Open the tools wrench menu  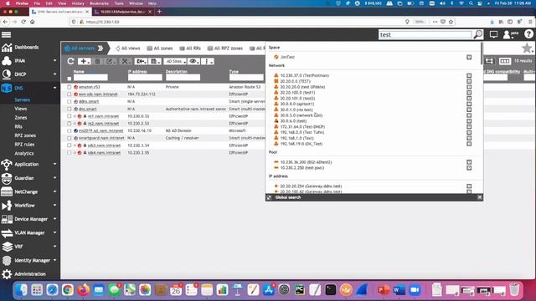click(x=125, y=61)
